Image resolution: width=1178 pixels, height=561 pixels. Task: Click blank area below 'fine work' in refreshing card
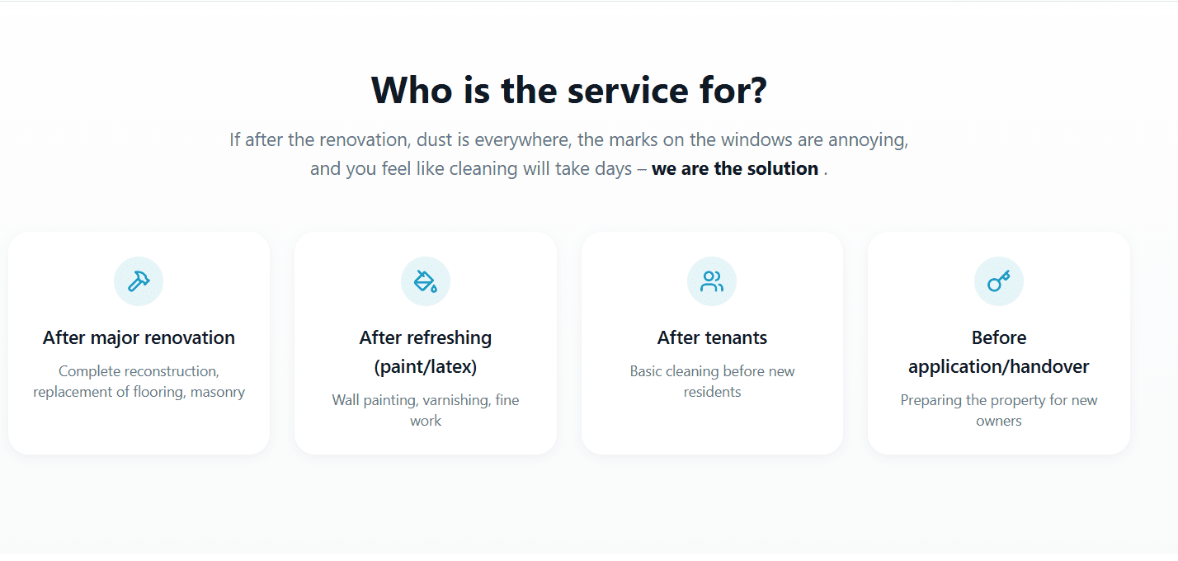(x=426, y=441)
